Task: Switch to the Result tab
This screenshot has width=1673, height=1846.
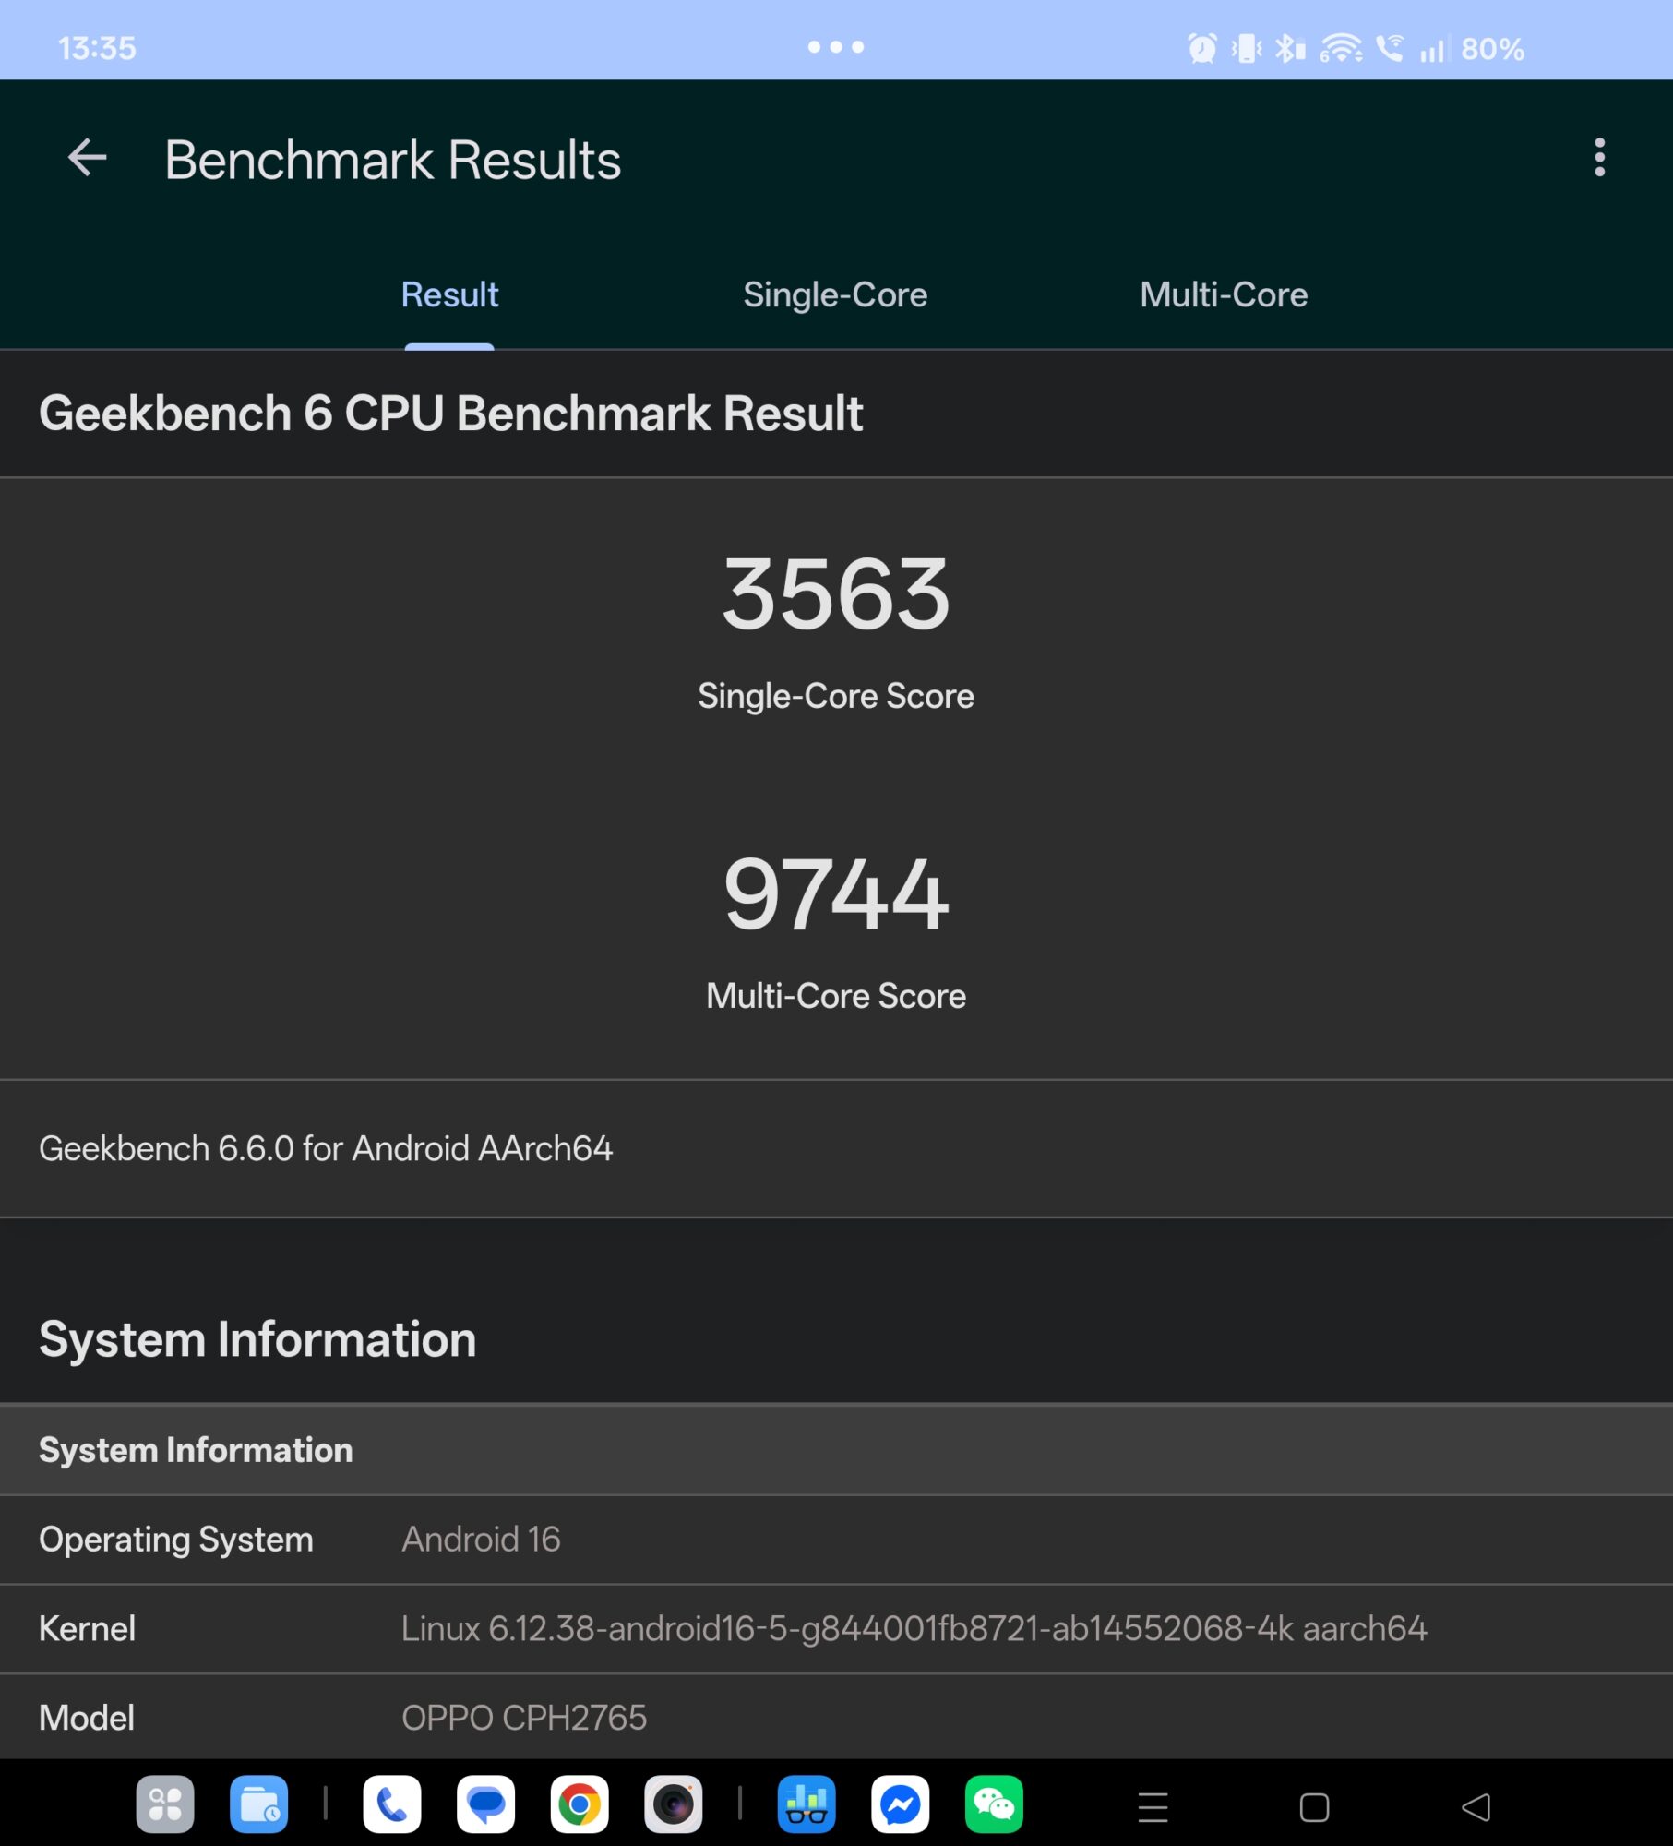Action: (x=449, y=294)
